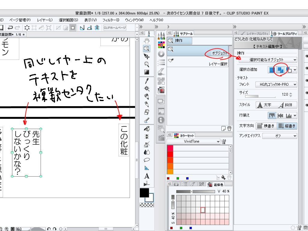Click the Undo arrow in toolbar
The height and width of the screenshot is (231, 308).
pos(10,28)
